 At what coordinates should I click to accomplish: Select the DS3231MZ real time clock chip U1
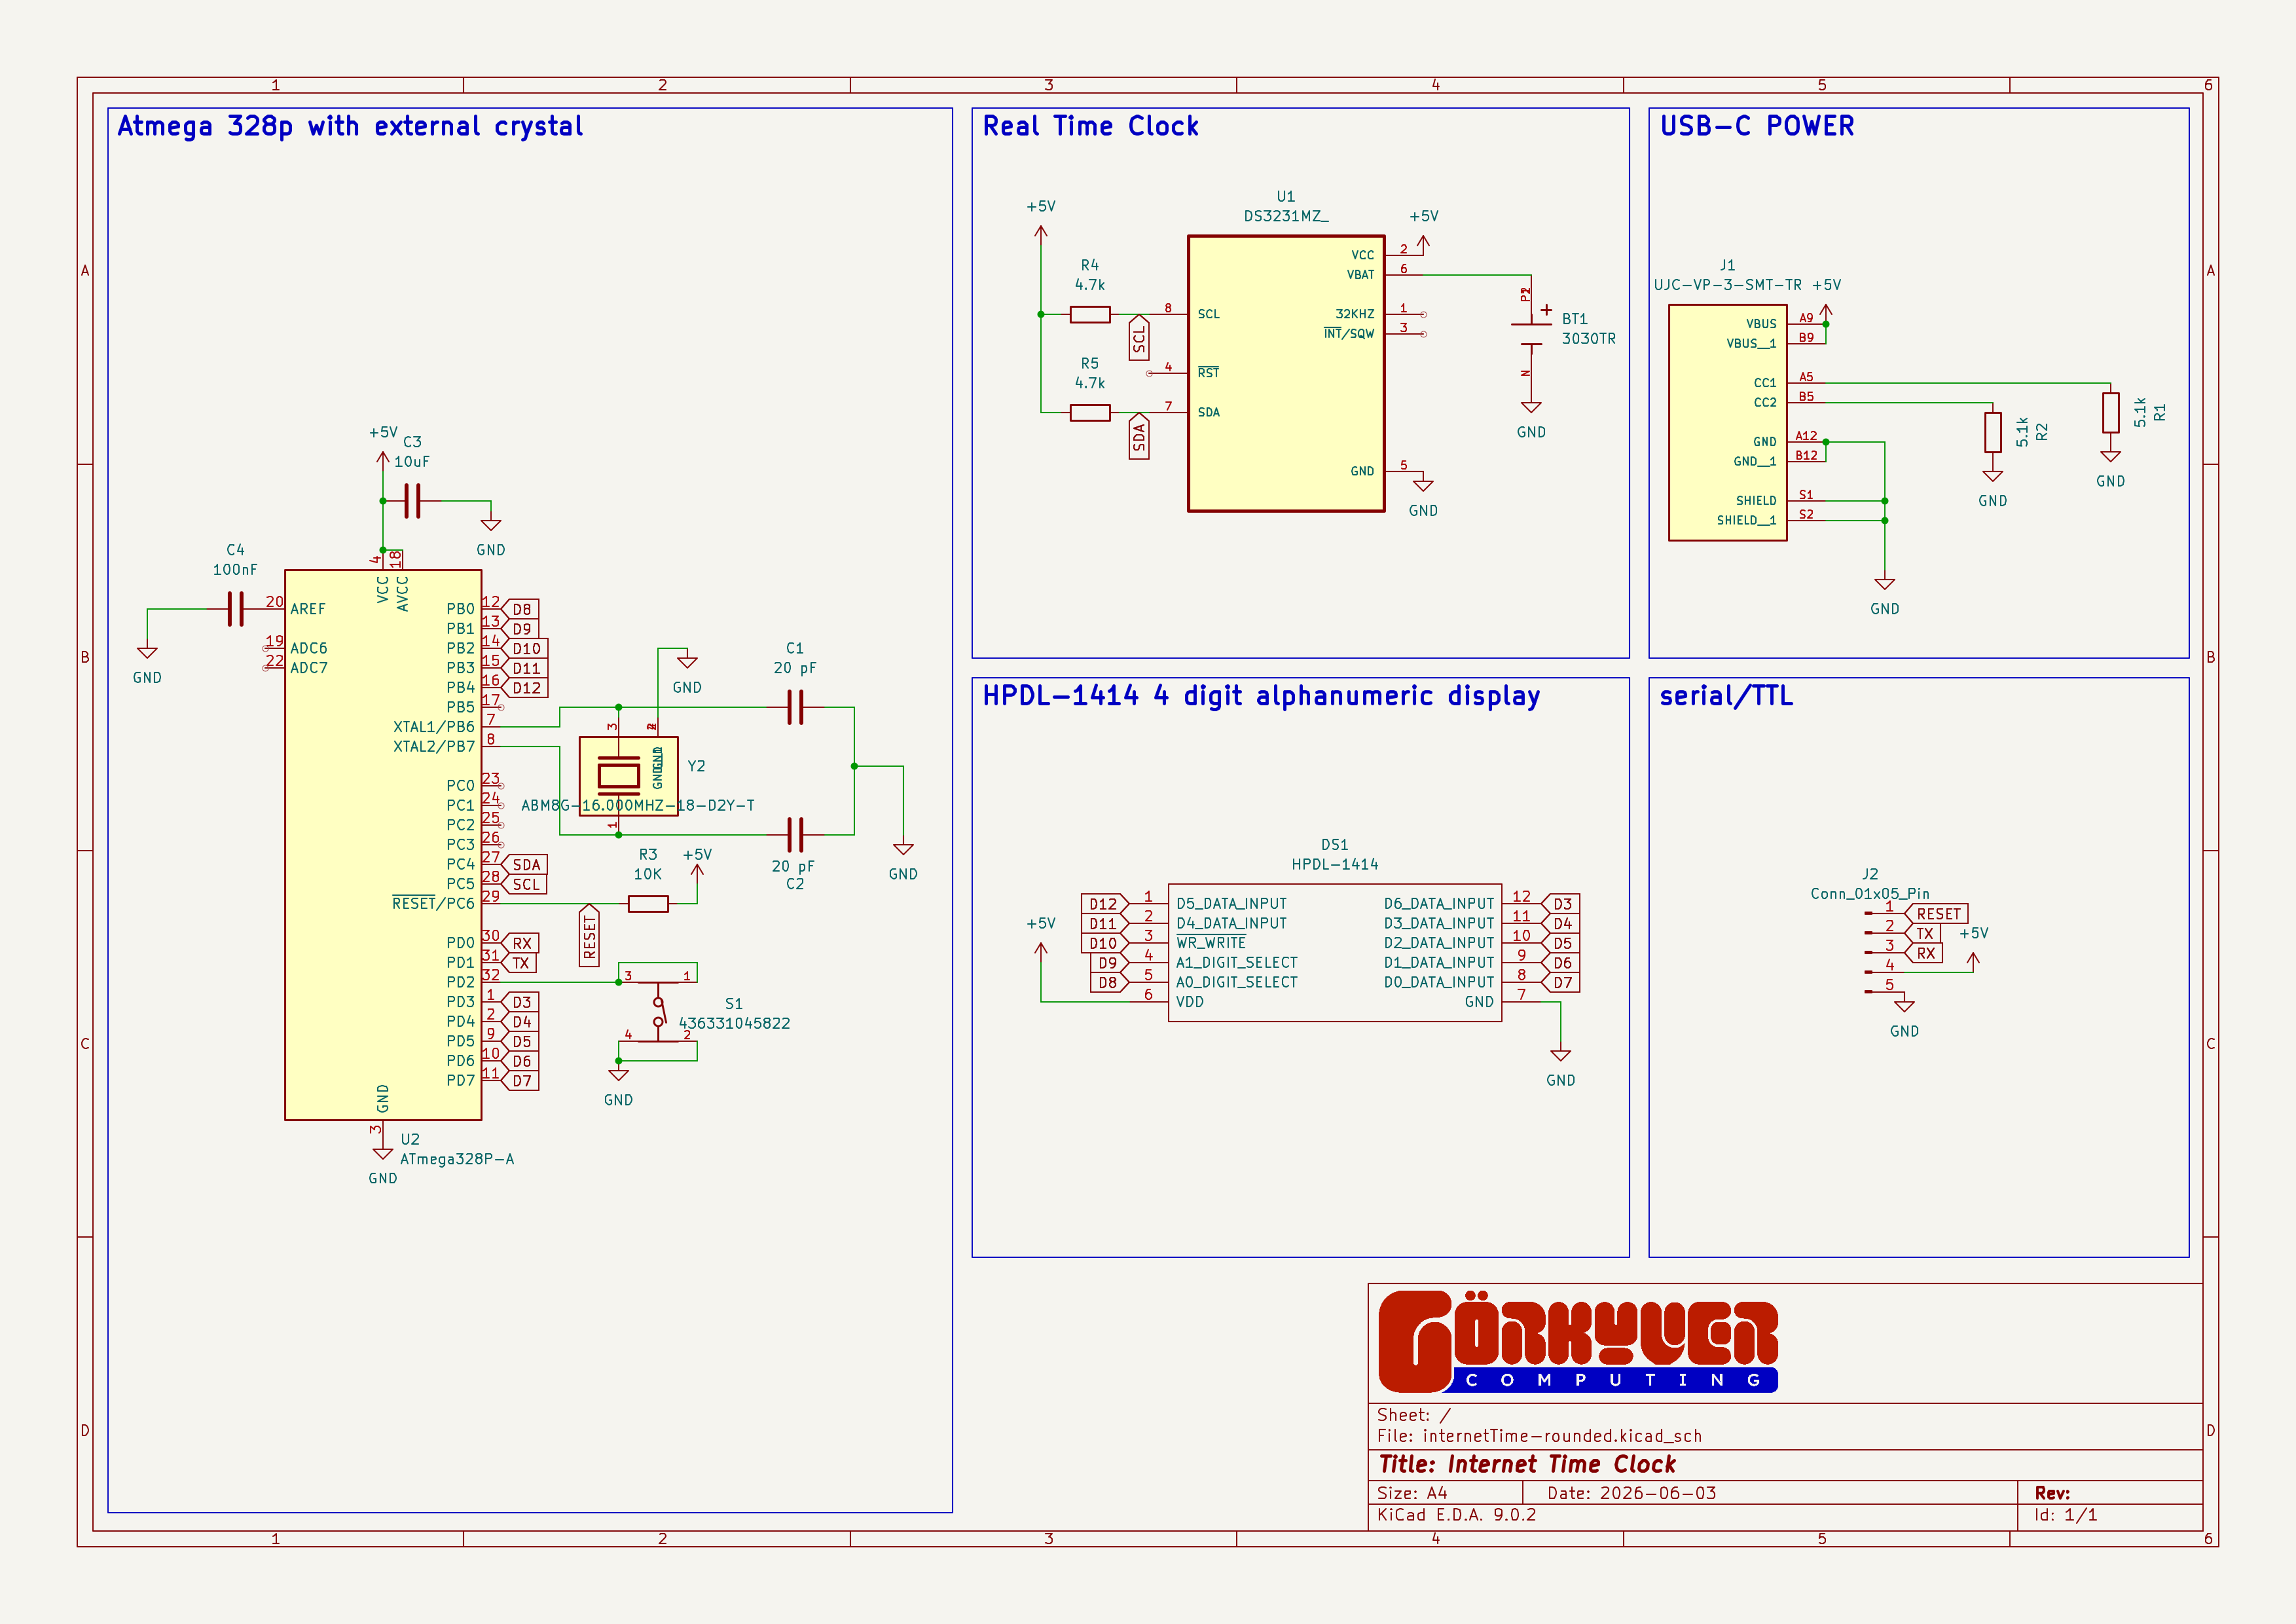pyautogui.click(x=1286, y=374)
